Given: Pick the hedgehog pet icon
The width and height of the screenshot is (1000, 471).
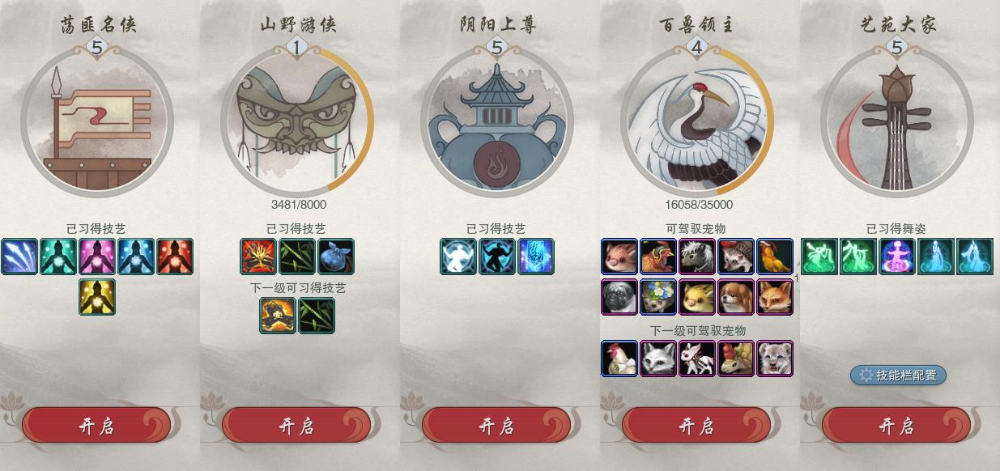Looking at the screenshot, I should tap(737, 257).
